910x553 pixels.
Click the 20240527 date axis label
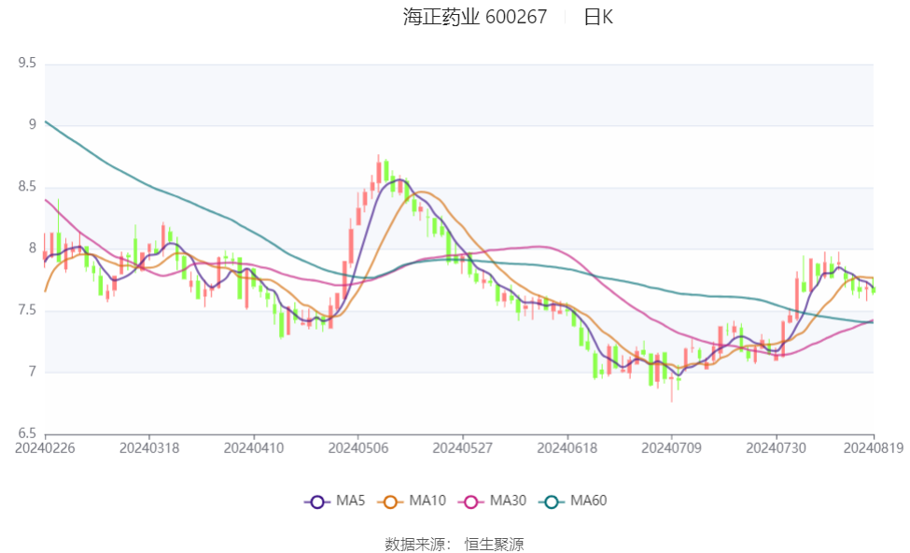click(x=463, y=447)
